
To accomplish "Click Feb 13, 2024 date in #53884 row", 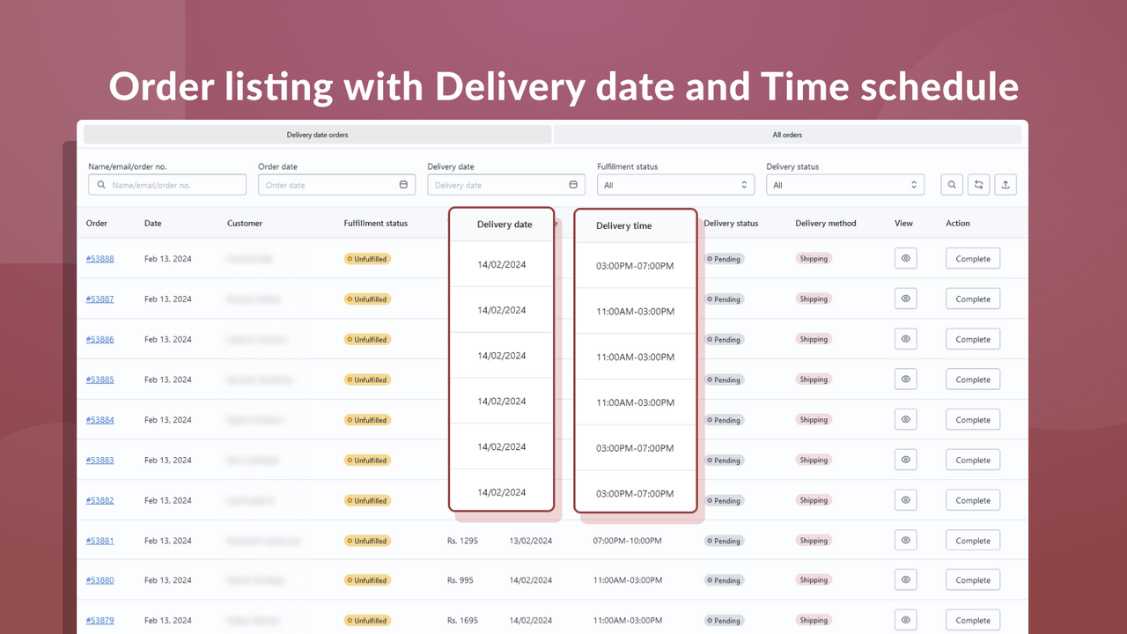I will tap(168, 420).
